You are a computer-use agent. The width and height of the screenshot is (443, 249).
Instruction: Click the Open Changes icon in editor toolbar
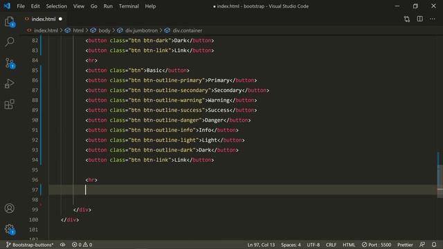407,19
